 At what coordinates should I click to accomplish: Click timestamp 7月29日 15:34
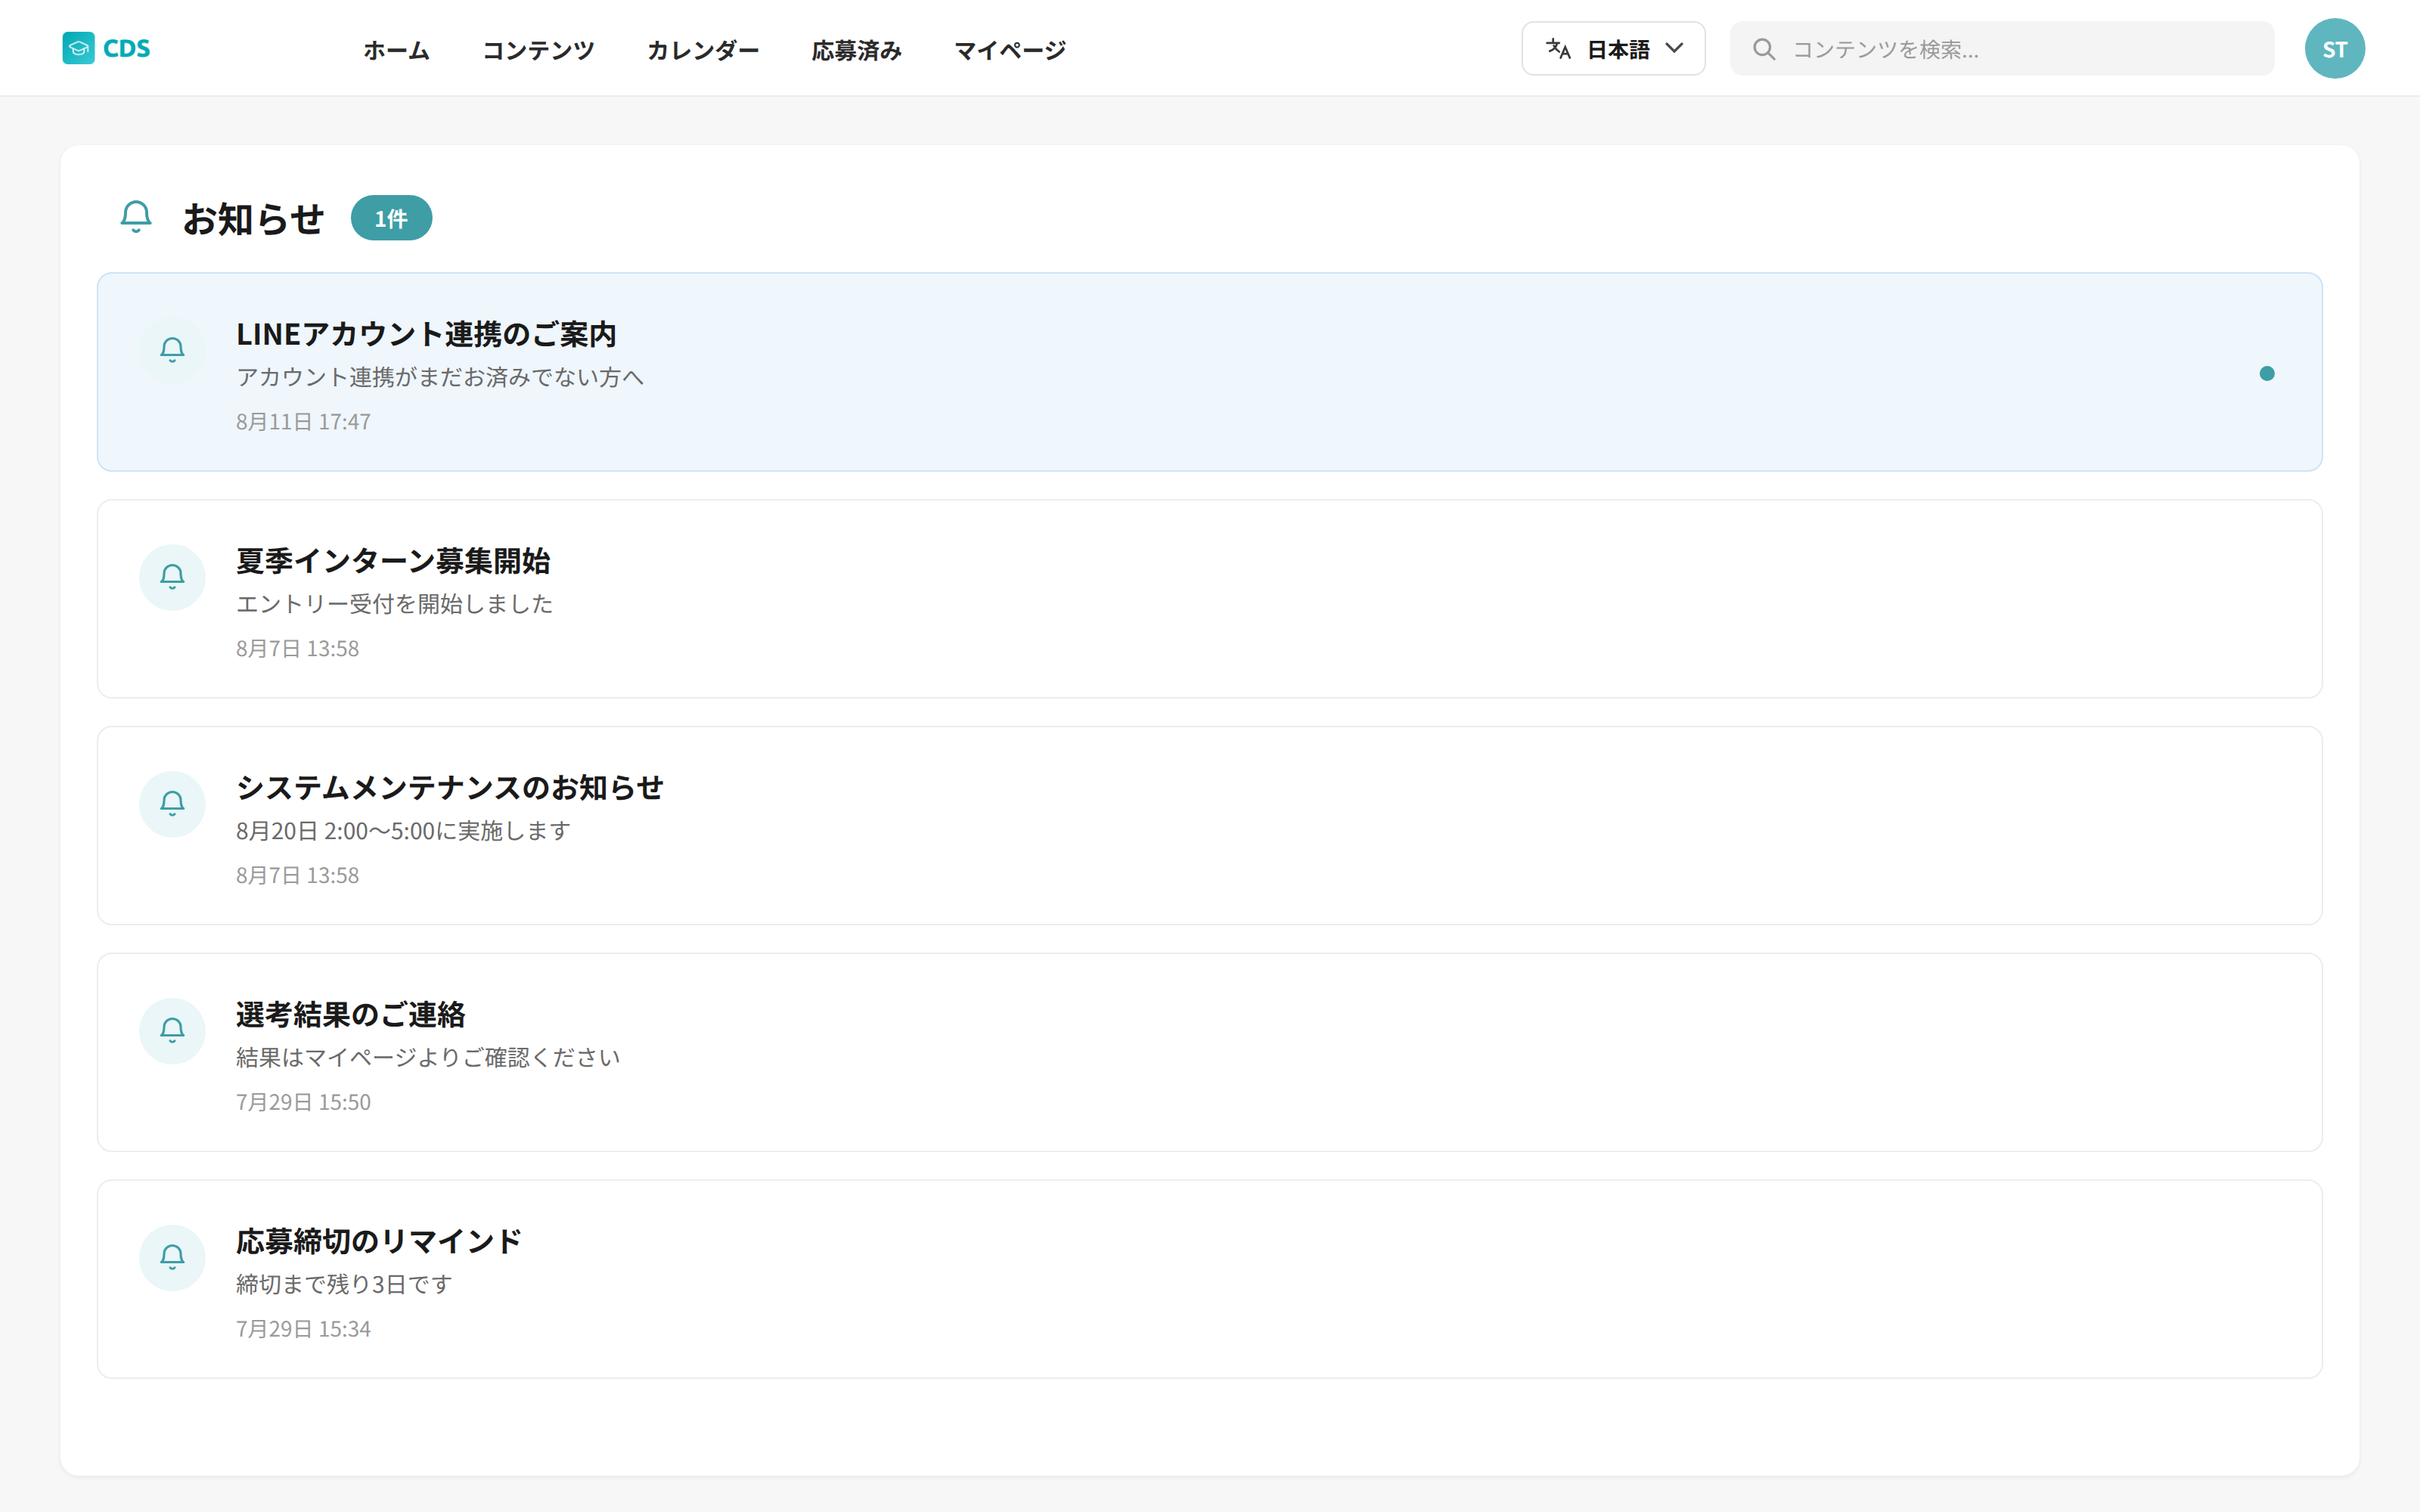click(x=303, y=1329)
